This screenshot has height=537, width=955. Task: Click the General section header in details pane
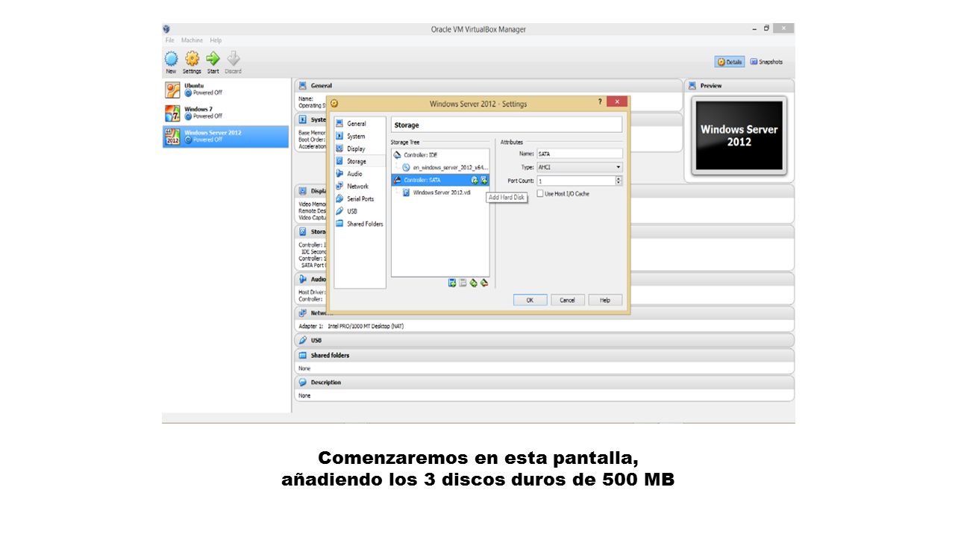(x=489, y=86)
